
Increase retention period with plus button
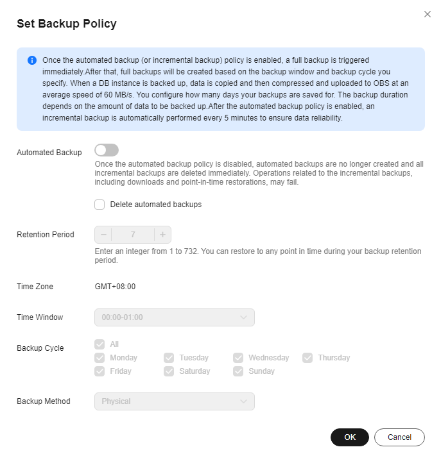click(x=162, y=235)
